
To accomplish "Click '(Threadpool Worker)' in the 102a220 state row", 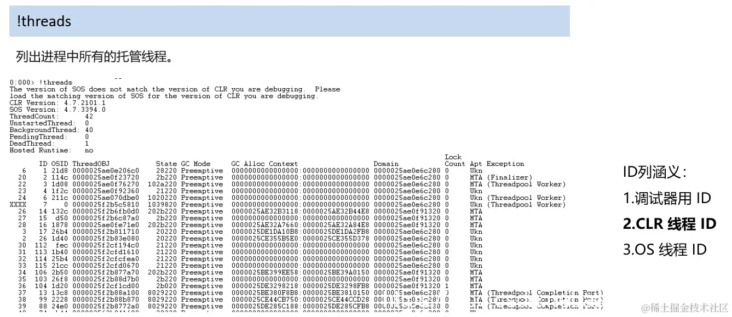I will point(526,184).
